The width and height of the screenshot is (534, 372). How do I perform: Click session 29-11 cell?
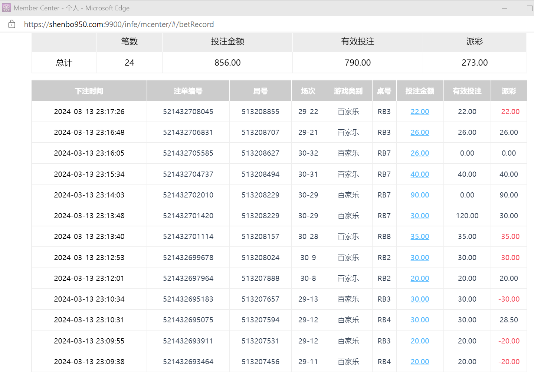click(308, 362)
